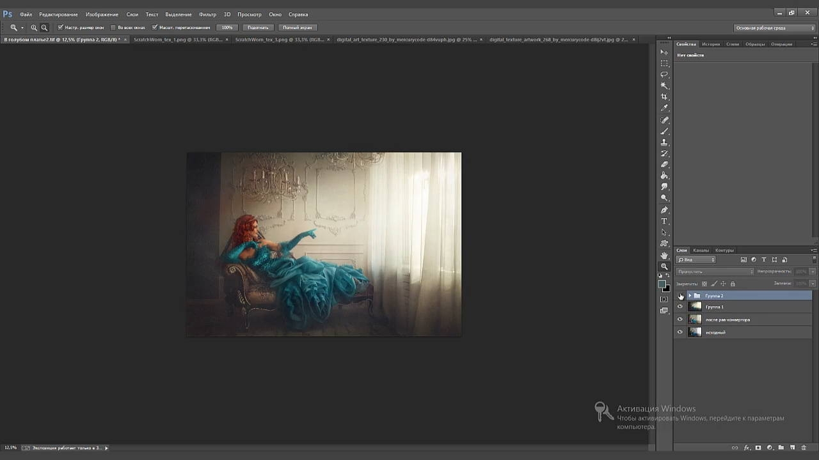
Task: Hide the 'после рав конвертора' layer
Action: (x=680, y=319)
